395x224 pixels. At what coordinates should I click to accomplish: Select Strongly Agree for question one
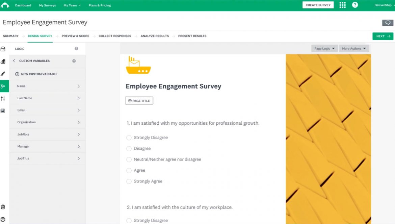(x=129, y=181)
